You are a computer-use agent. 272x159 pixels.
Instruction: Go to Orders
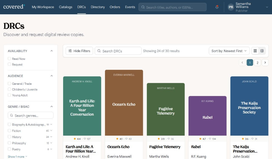pos(115,7)
